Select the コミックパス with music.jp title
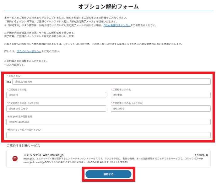The height and width of the screenshot is (183, 216). pyautogui.click(x=43, y=155)
